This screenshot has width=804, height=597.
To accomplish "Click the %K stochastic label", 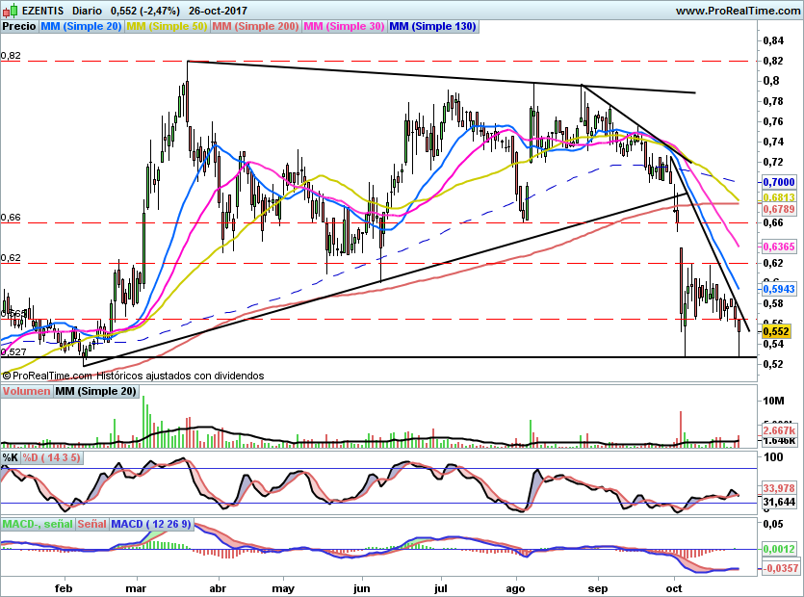I will (11, 457).
